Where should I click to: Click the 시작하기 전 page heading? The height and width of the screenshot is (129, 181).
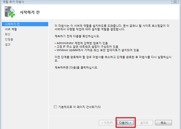coord(30,12)
